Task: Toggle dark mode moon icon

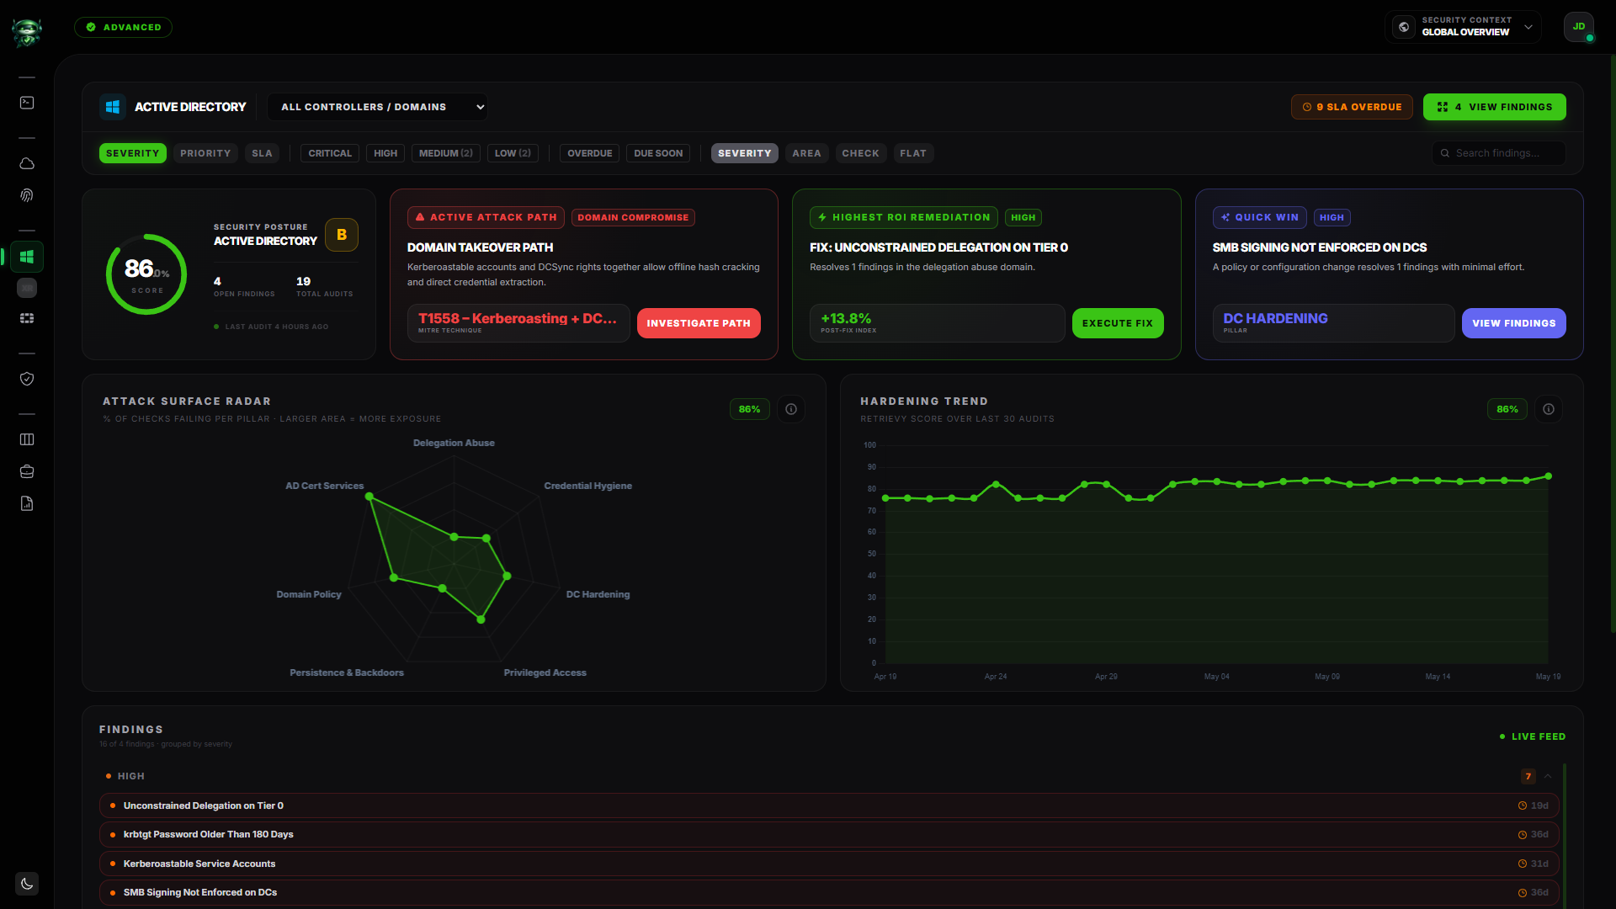Action: coord(27,884)
